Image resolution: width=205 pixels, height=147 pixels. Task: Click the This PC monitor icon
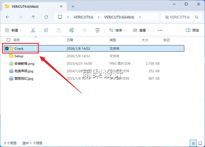click(x=60, y=17)
